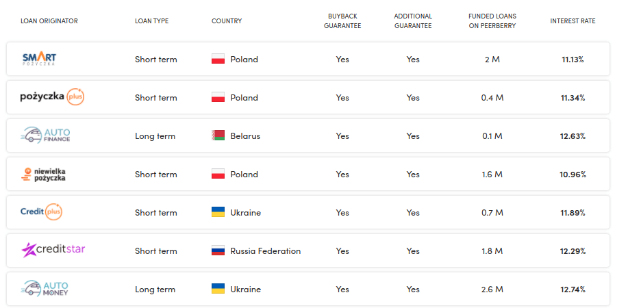
Task: Select the Auto Finance car logo
Action: [45, 136]
